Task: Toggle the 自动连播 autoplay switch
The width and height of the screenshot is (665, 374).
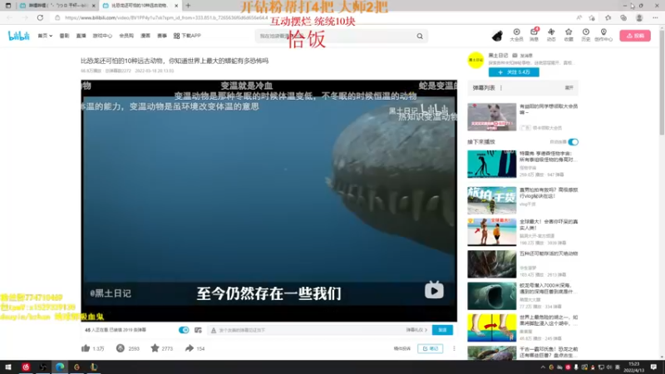Action: tap(573, 142)
